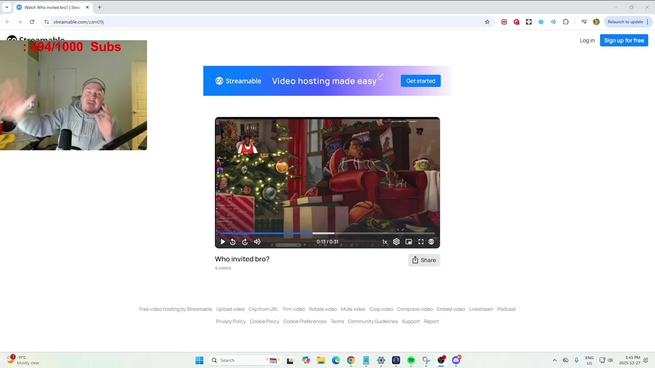Screen dimensions: 655x368
Task: Go back in Chrome
Action: (7, 22)
